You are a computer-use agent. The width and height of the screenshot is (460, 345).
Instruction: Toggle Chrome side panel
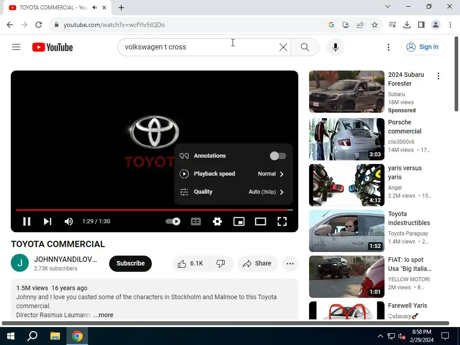pos(421,25)
